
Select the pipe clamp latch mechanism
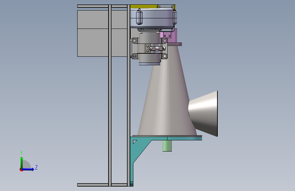pyautogui.click(x=156, y=49)
